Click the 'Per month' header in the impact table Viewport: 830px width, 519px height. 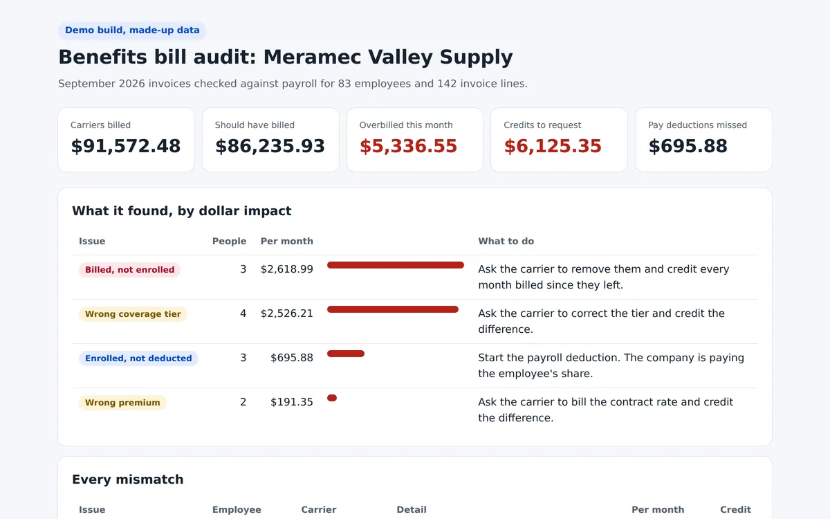(x=286, y=242)
